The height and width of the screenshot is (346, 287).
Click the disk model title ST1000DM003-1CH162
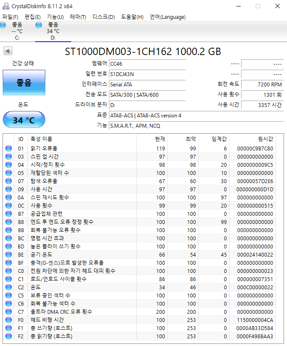(x=118, y=52)
